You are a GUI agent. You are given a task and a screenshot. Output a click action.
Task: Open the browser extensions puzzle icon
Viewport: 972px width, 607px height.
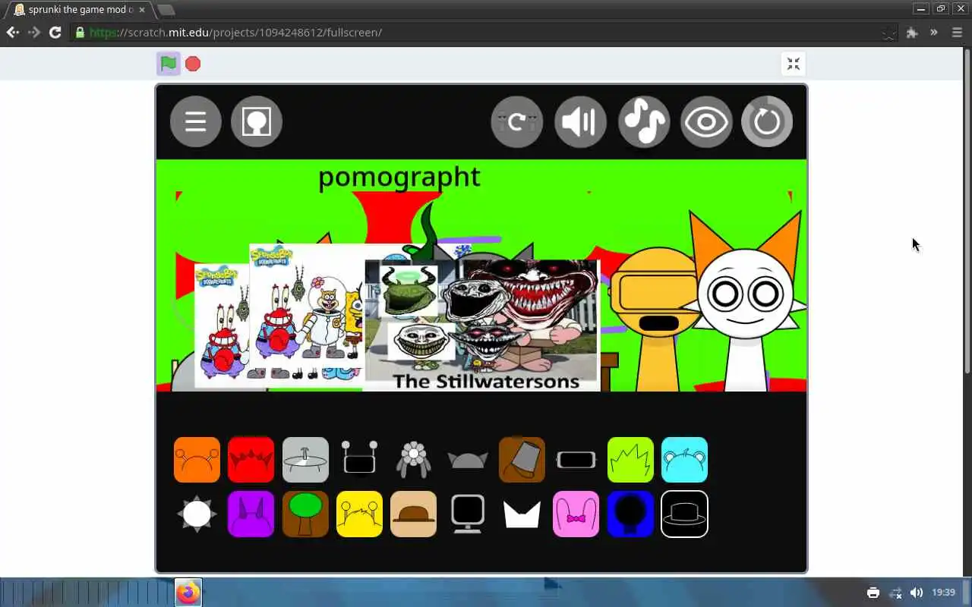point(912,33)
